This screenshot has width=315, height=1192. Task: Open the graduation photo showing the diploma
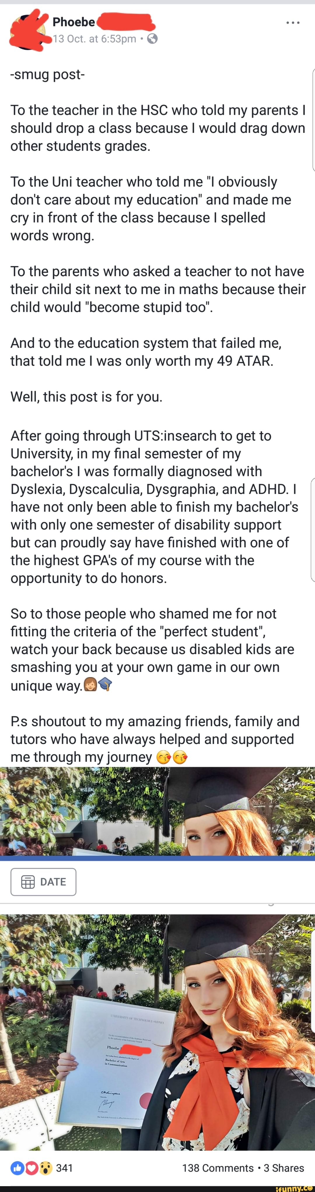click(157, 1032)
